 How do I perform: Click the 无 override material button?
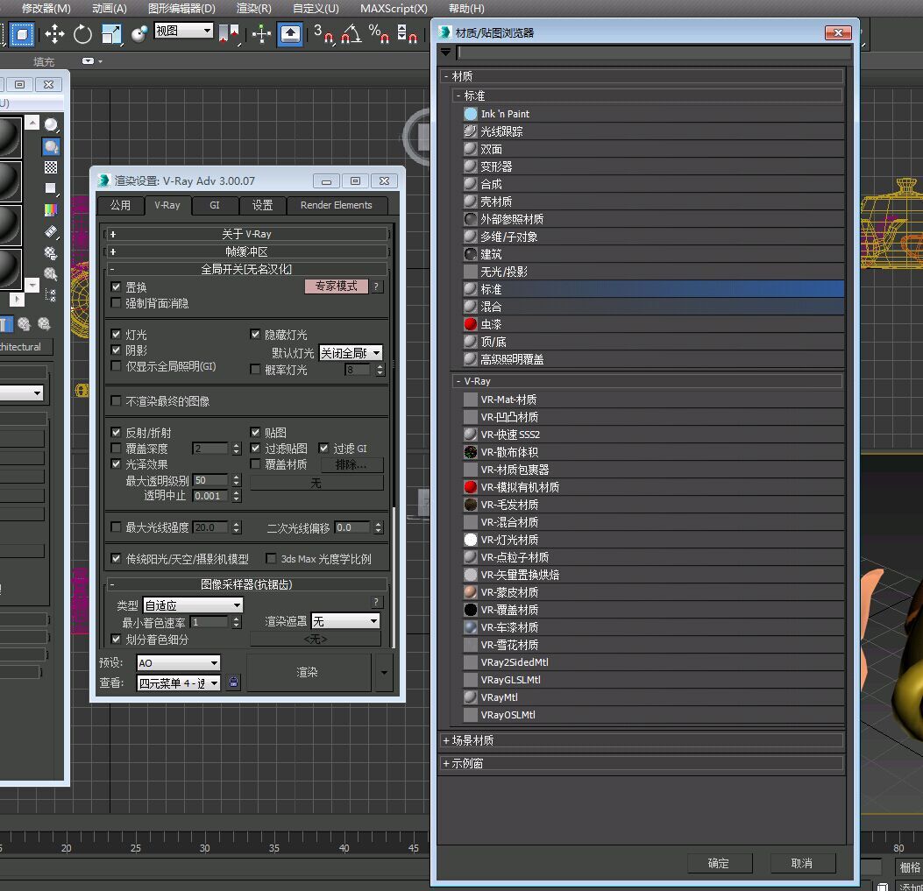(x=316, y=483)
